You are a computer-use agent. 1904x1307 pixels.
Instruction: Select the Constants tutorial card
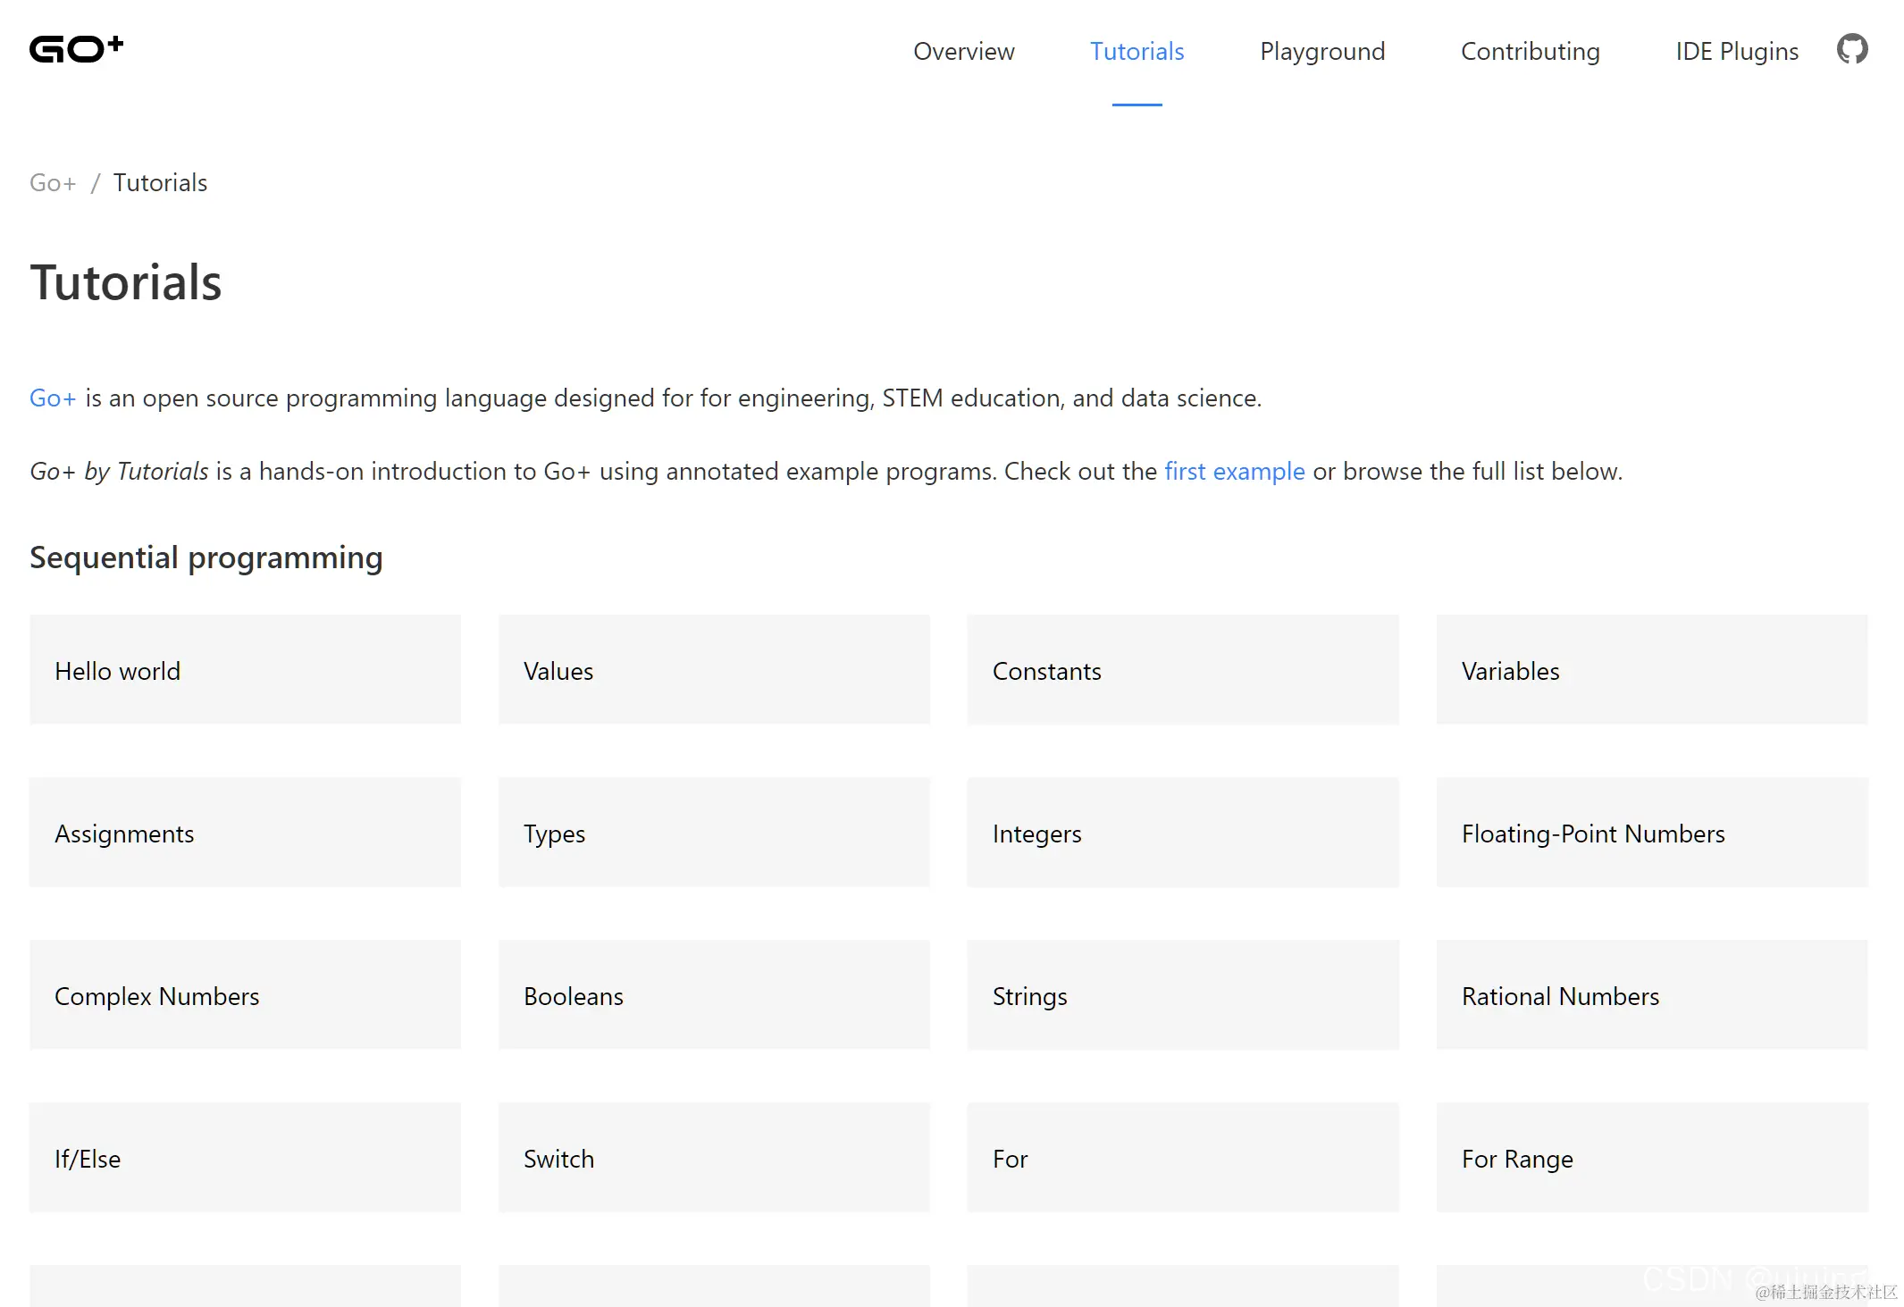(x=1182, y=670)
